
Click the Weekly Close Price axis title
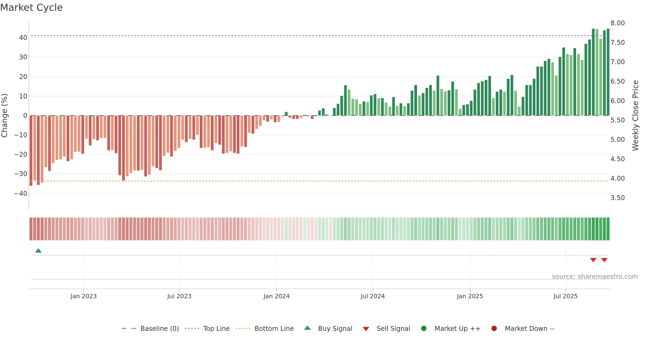coord(635,115)
